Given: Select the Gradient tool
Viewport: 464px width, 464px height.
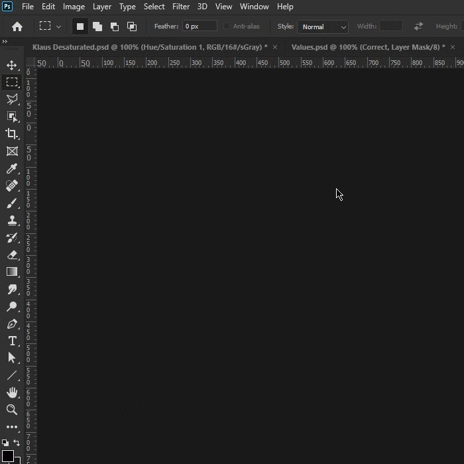Looking at the screenshot, I should (x=12, y=272).
